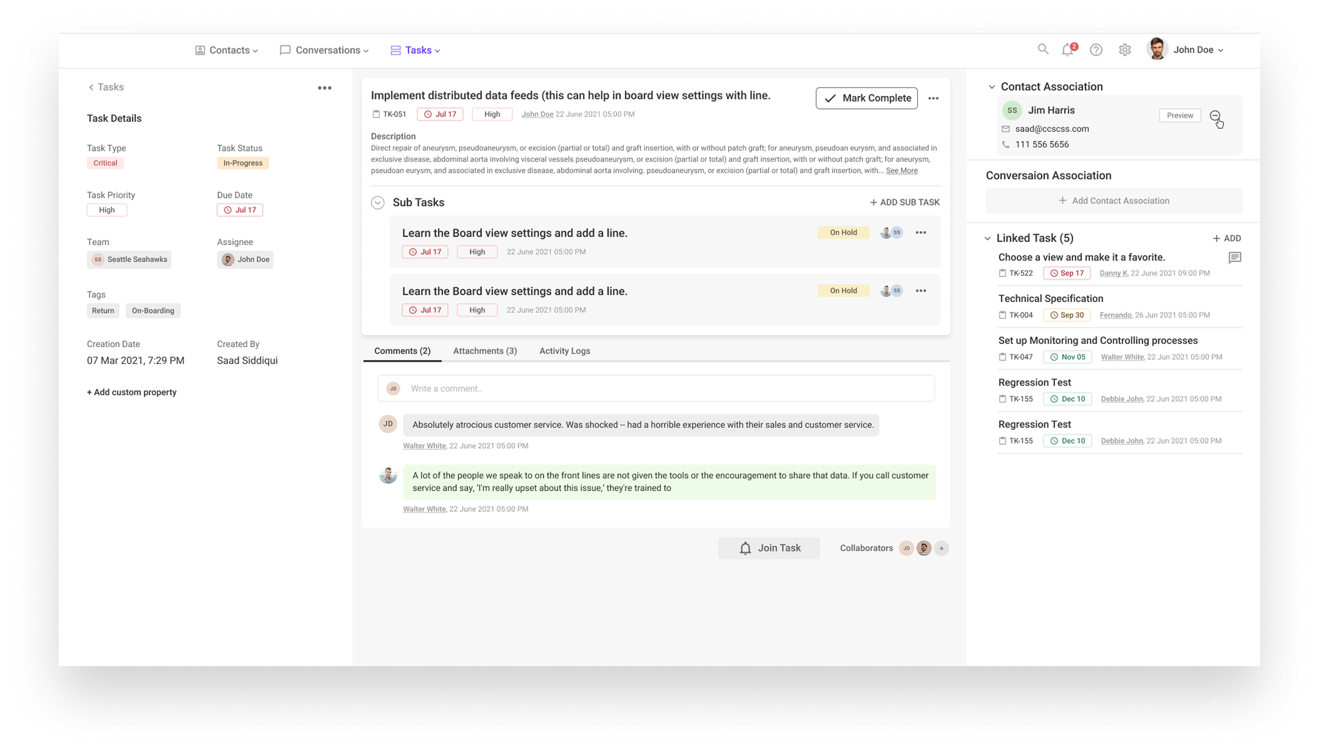Click Seattle Seahawks team chip
Screen dimensions: 1317x752
(x=129, y=259)
